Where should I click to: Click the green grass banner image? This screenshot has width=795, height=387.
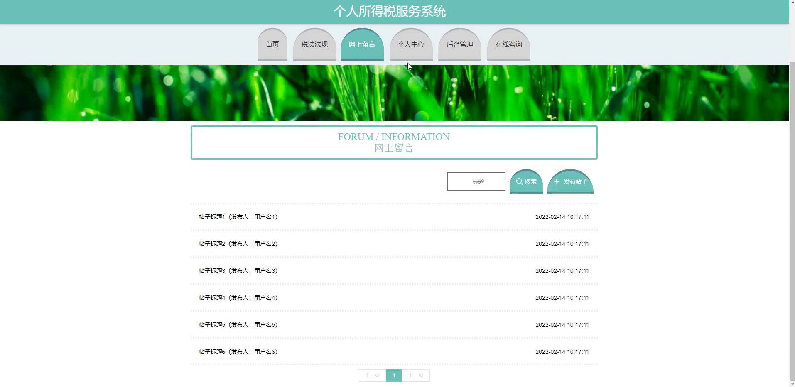pyautogui.click(x=394, y=93)
